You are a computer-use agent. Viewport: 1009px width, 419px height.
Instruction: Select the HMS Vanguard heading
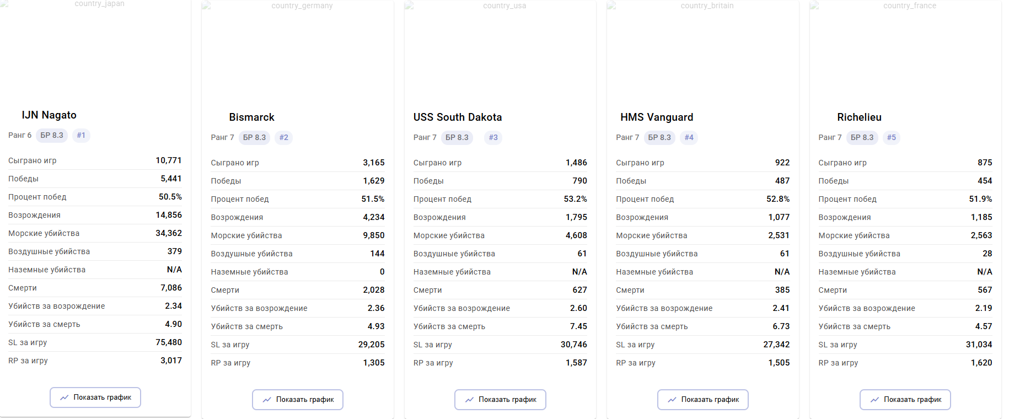click(x=657, y=117)
